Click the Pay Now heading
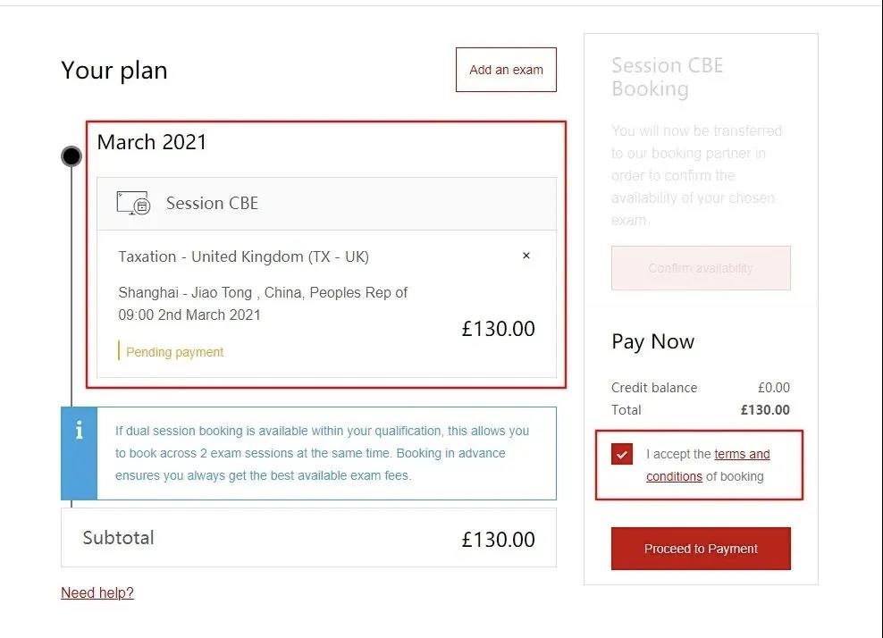Image resolution: width=883 pixels, height=638 pixels. [x=652, y=341]
